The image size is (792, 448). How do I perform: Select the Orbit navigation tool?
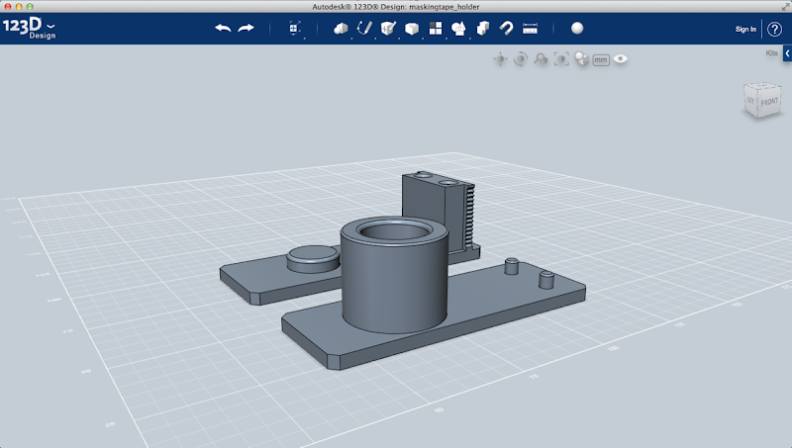tap(521, 59)
